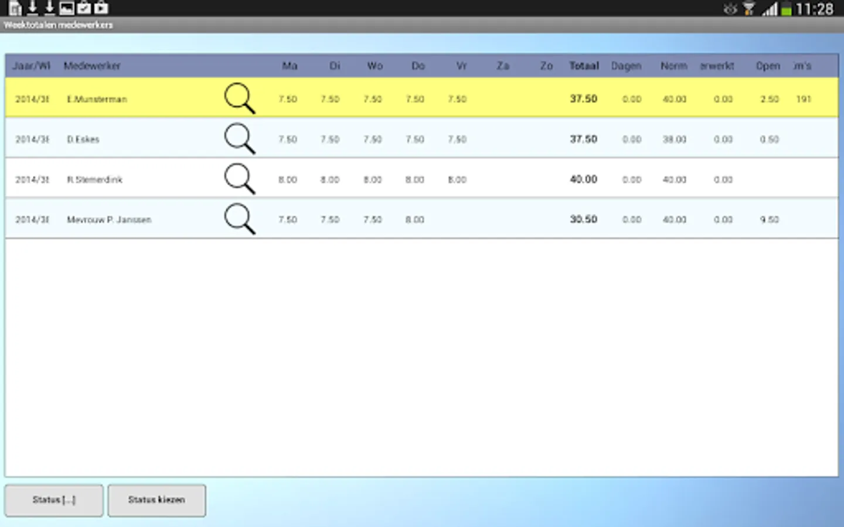Tap the first download notification icon
Viewport: 844px width, 527px height.
33,8
